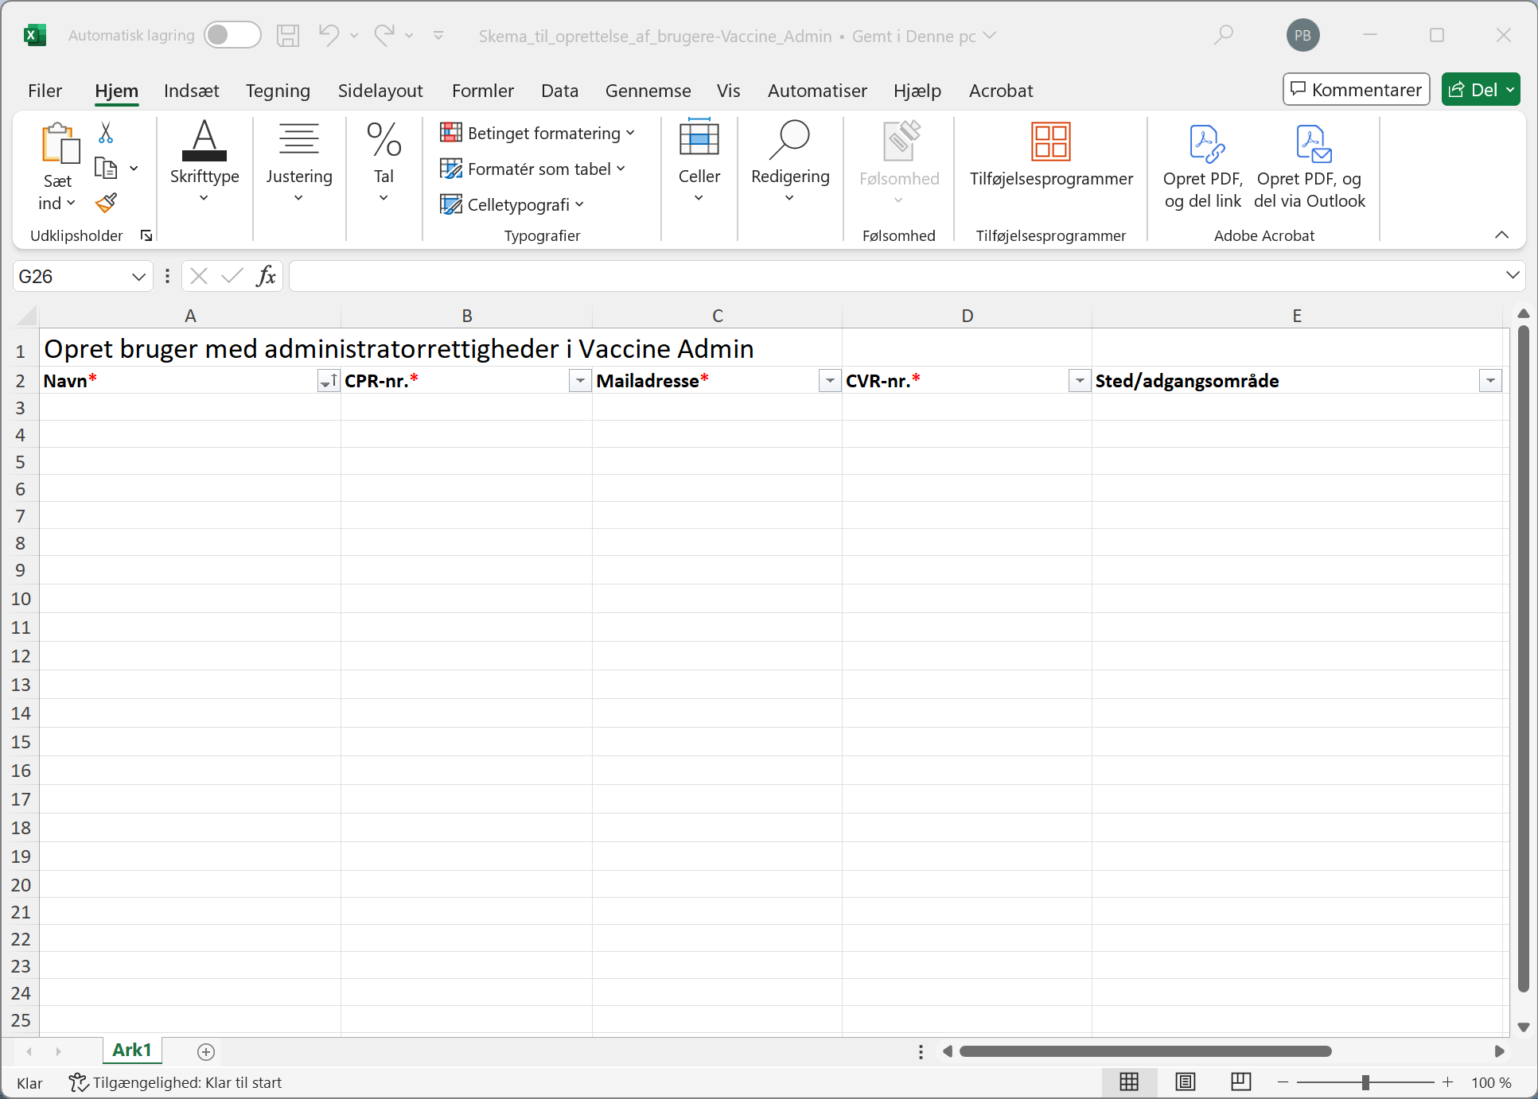Click the Undo arrow icon
The height and width of the screenshot is (1099, 1538).
point(329,35)
